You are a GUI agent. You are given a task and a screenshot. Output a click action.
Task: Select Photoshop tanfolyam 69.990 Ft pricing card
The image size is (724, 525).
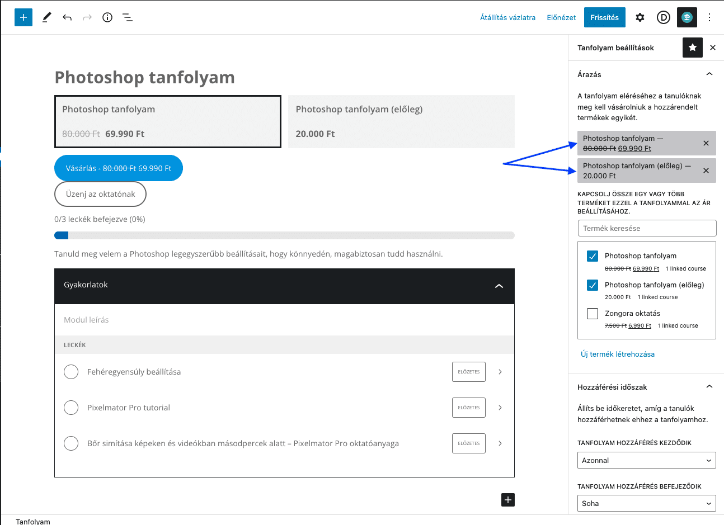pyautogui.click(x=168, y=121)
